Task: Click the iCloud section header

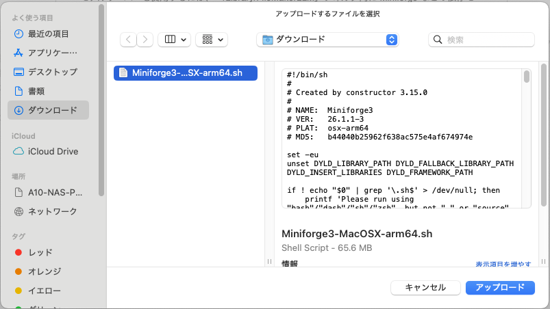Action: pyautogui.click(x=23, y=136)
